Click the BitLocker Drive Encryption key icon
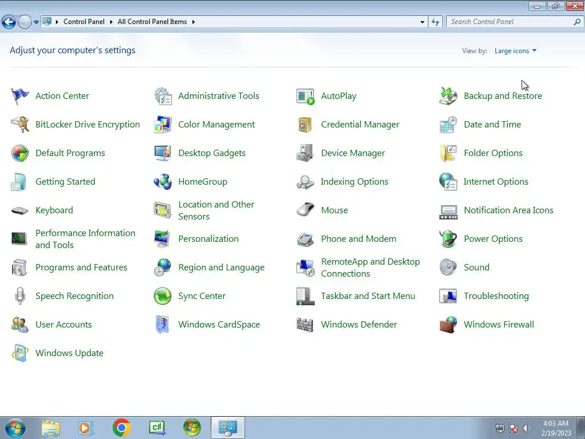The height and width of the screenshot is (439, 585). point(20,125)
